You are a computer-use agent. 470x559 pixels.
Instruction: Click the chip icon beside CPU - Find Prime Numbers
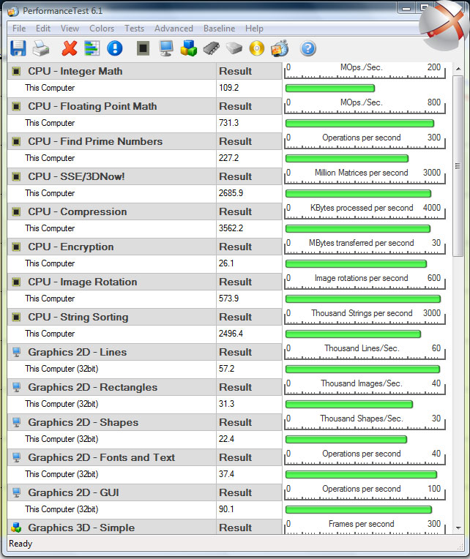(16, 141)
